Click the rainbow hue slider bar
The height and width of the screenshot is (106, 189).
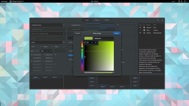(x=82, y=56)
